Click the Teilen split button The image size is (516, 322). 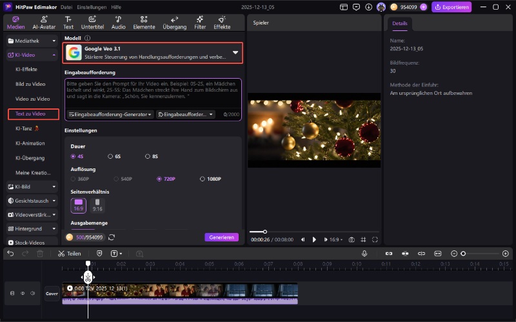pos(70,254)
